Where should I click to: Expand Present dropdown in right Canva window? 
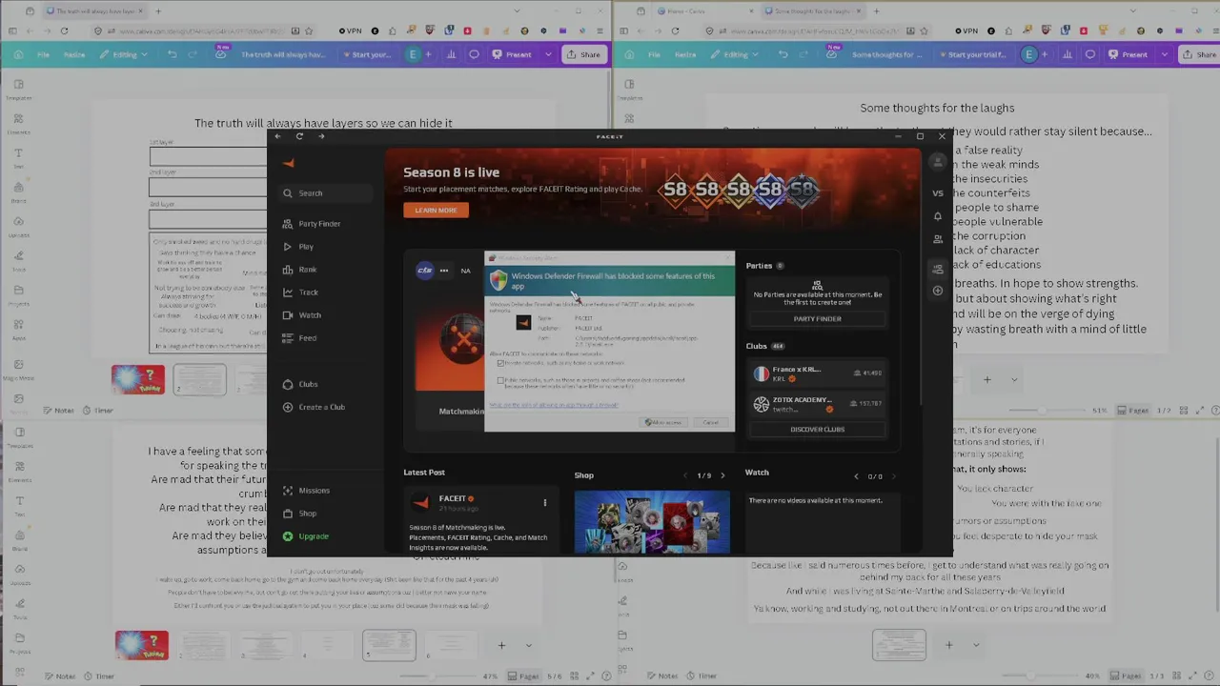pyautogui.click(x=1164, y=54)
